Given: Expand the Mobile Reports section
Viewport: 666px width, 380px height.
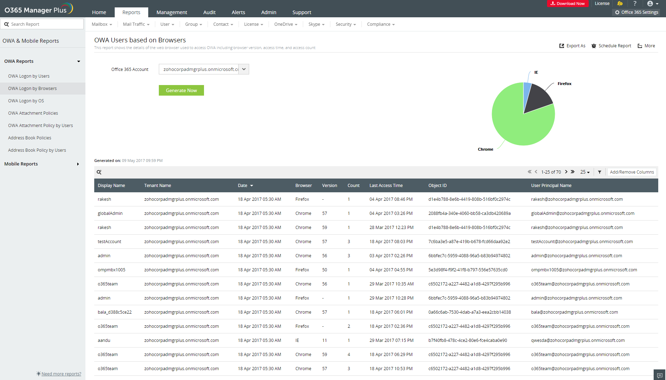Looking at the screenshot, I should click(x=78, y=164).
